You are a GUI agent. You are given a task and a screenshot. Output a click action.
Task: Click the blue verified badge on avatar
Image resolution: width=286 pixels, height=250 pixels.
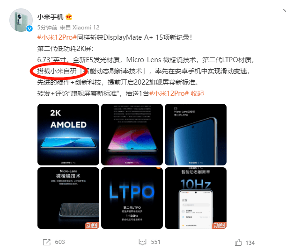29,29
